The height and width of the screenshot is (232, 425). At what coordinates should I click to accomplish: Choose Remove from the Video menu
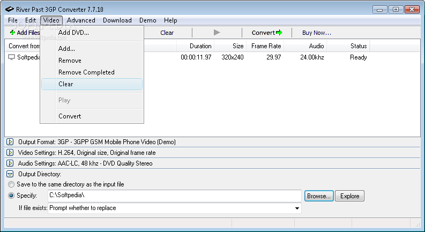coord(92,61)
